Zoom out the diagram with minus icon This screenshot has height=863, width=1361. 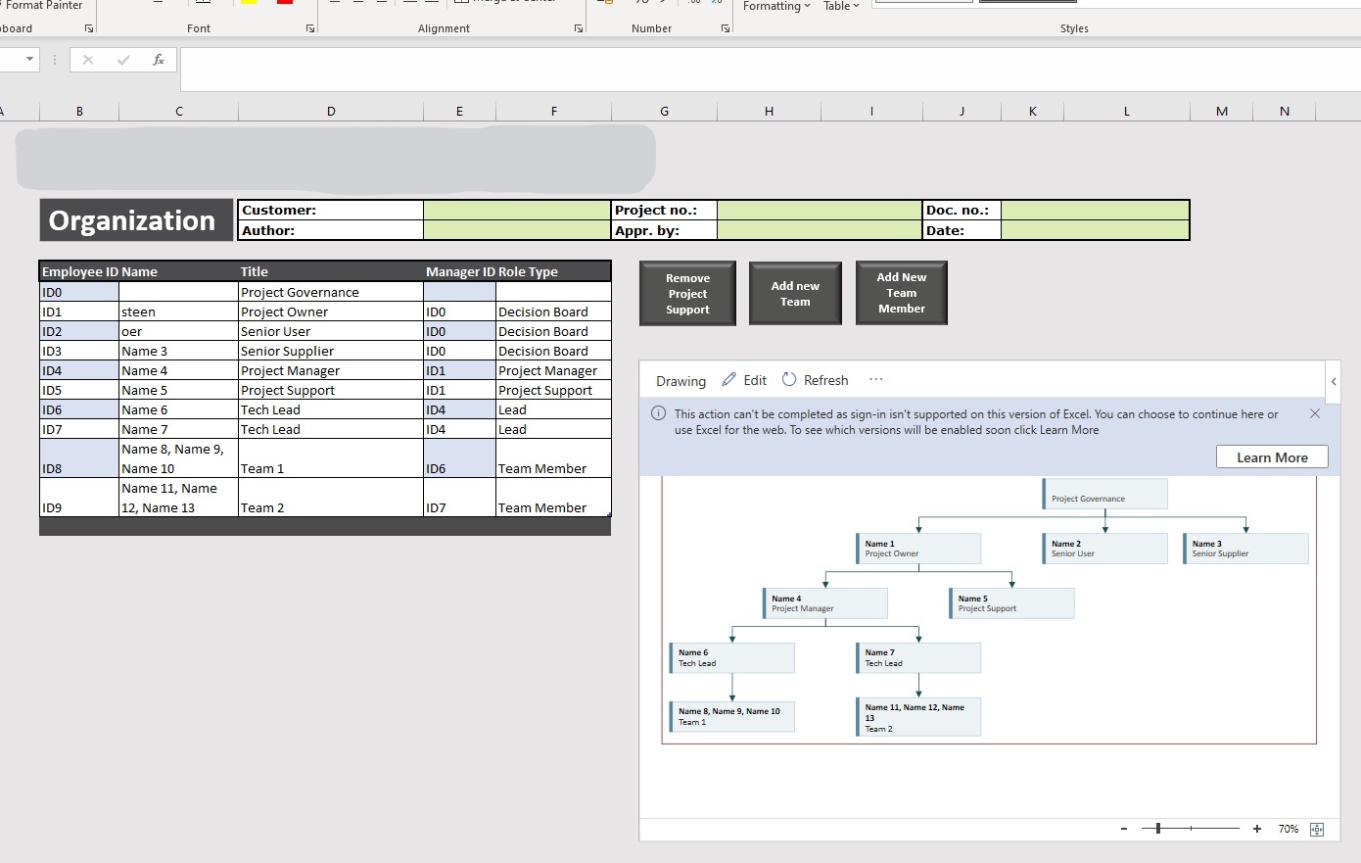(1124, 829)
